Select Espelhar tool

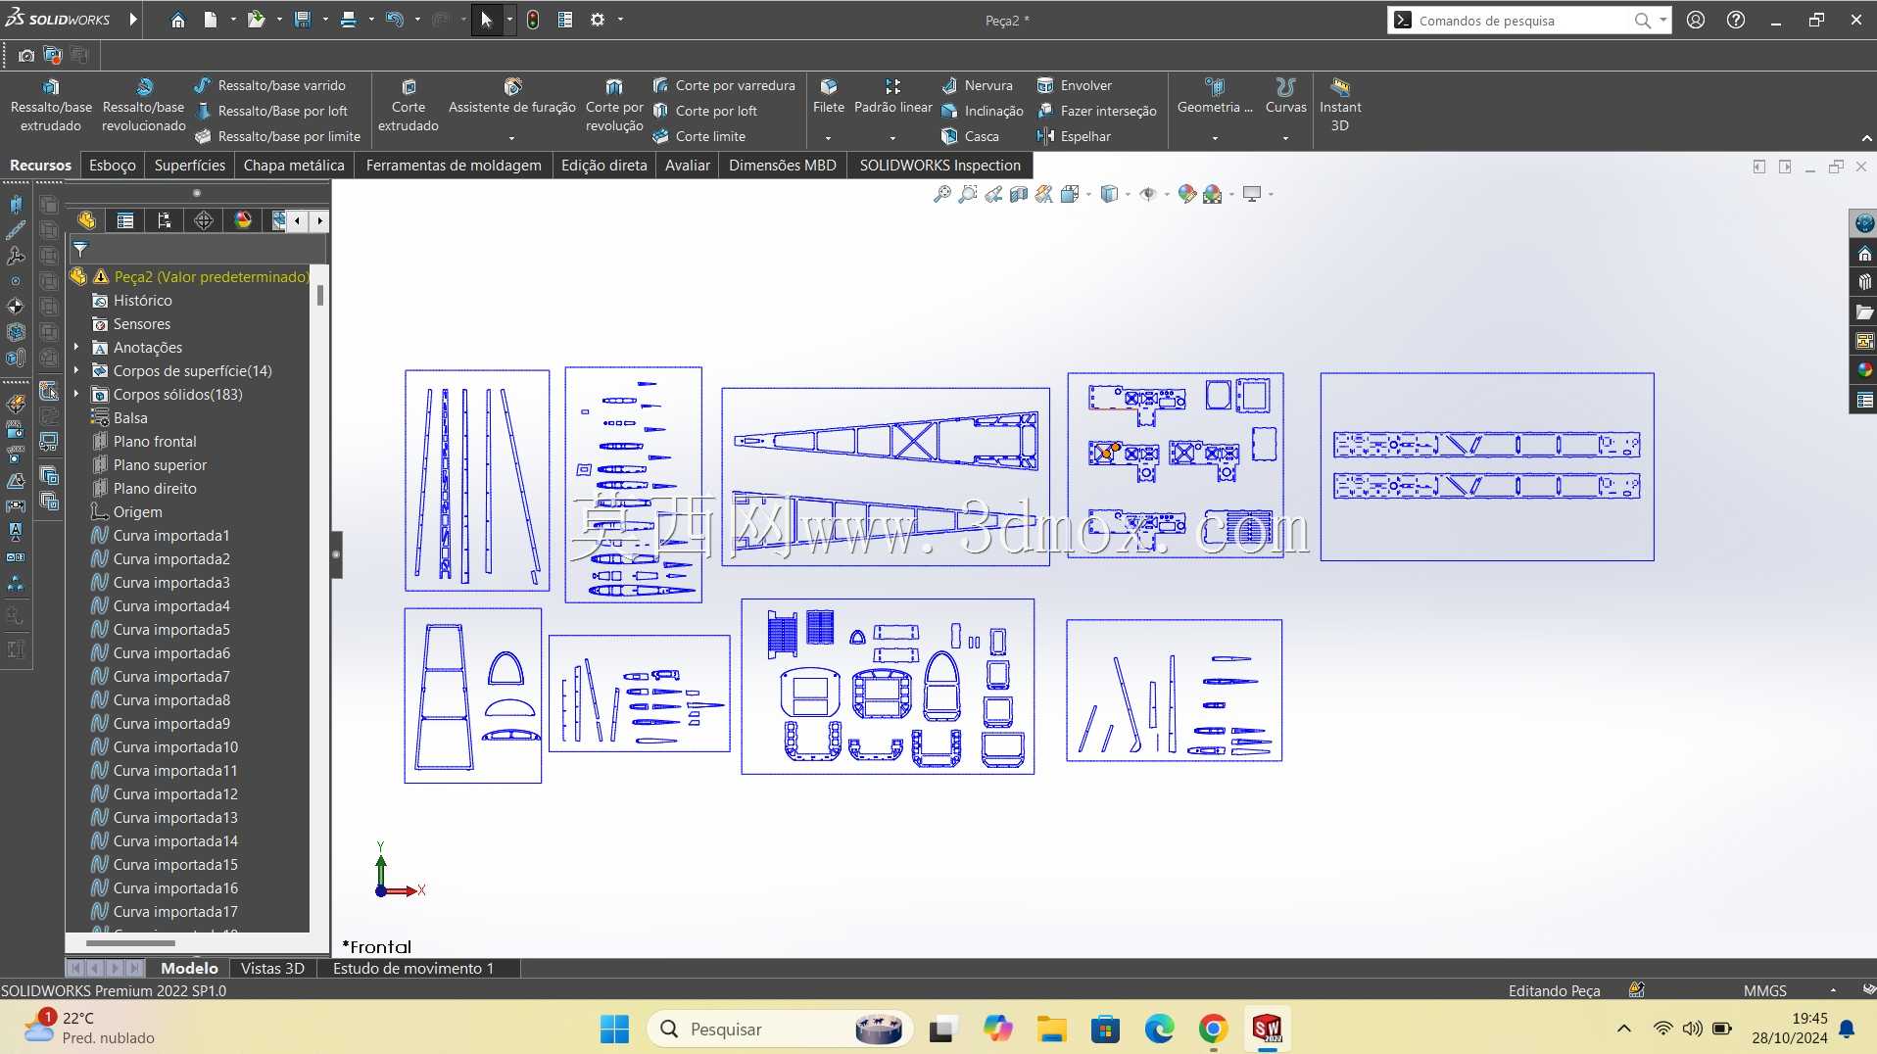pos(1074,136)
